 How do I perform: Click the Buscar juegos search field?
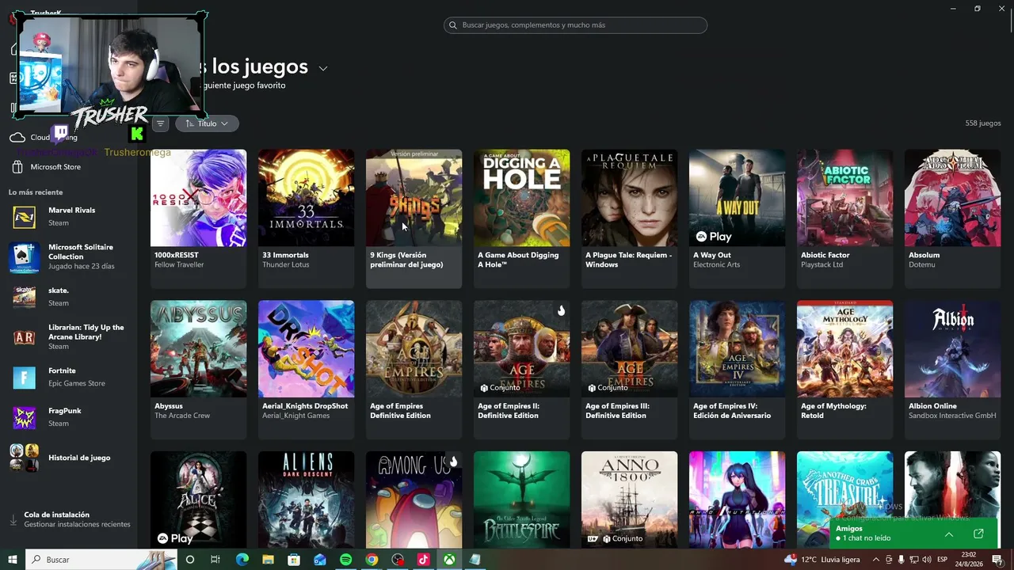tap(575, 25)
